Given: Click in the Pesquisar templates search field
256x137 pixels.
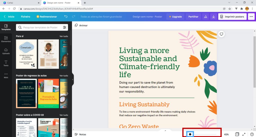Looking at the screenshot, I should coord(42,27).
